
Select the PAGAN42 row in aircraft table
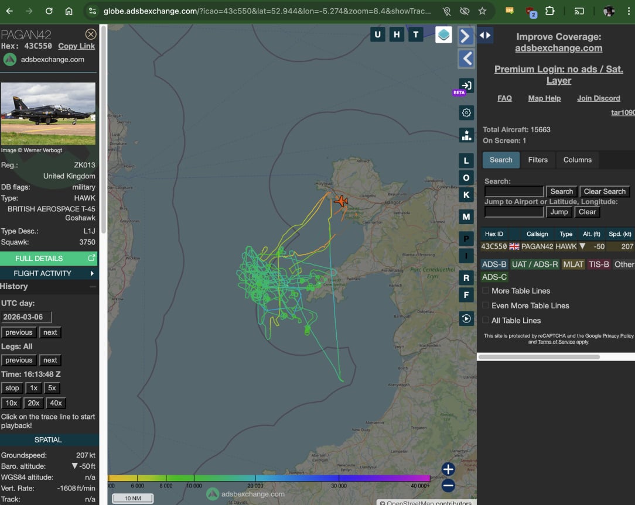557,246
